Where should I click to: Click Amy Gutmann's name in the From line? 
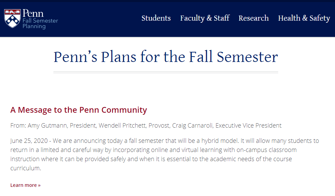[47, 126]
